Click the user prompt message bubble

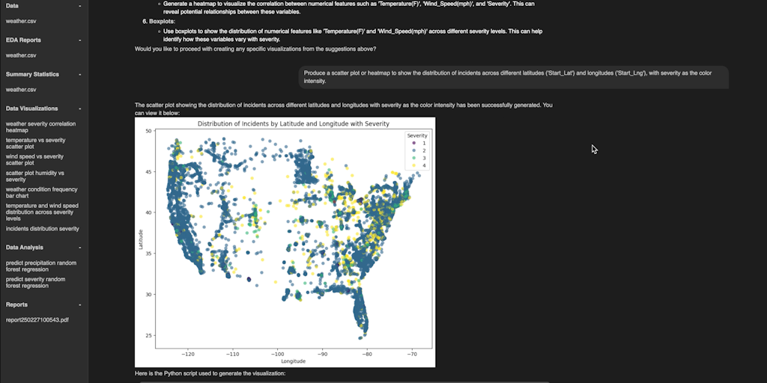tap(514, 77)
